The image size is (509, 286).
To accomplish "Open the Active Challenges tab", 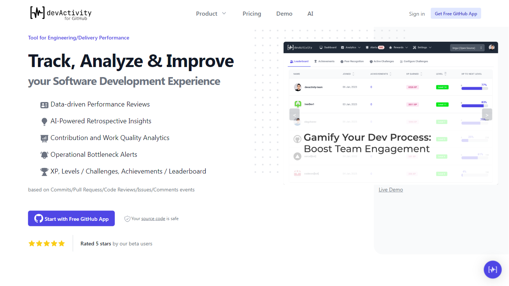I will pos(382,61).
